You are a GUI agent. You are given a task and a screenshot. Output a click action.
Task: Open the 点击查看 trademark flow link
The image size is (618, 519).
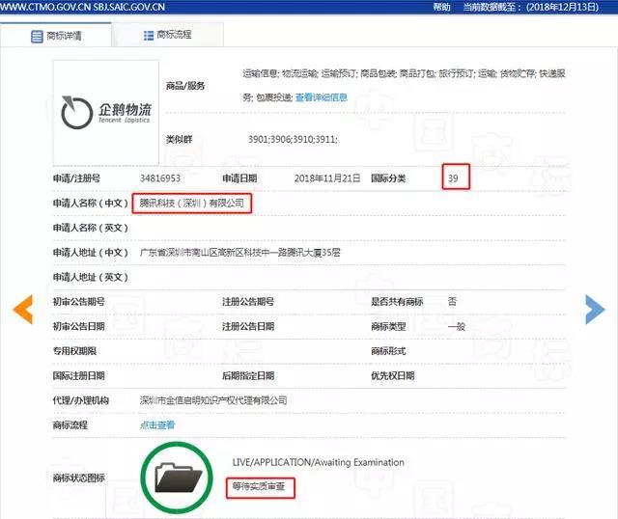click(x=157, y=424)
